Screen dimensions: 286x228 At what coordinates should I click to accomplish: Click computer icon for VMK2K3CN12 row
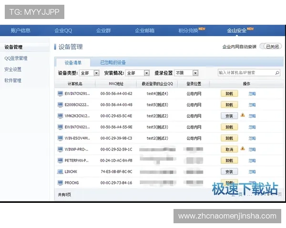(x=60, y=116)
